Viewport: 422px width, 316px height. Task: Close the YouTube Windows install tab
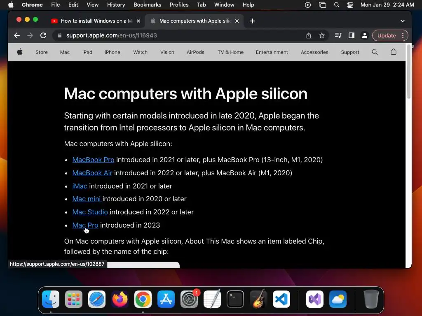[138, 21]
